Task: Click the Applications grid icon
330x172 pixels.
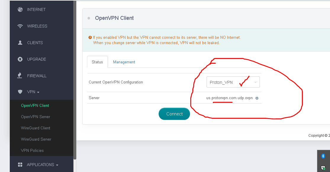Action: point(20,165)
